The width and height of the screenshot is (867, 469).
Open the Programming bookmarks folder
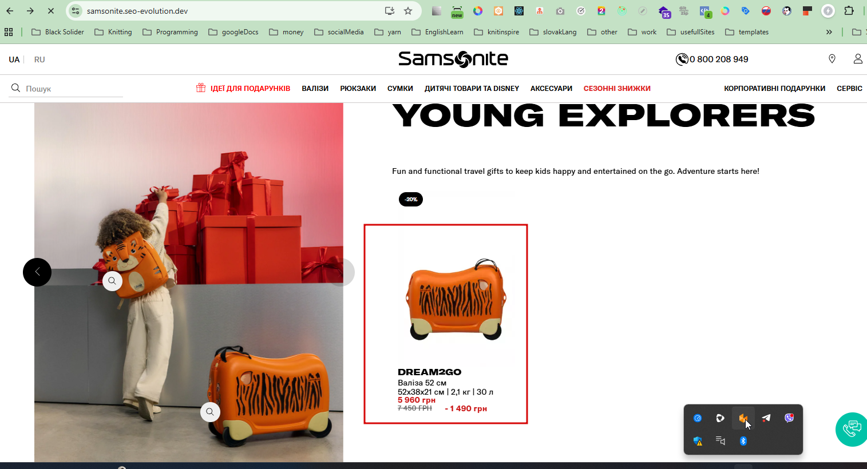170,32
